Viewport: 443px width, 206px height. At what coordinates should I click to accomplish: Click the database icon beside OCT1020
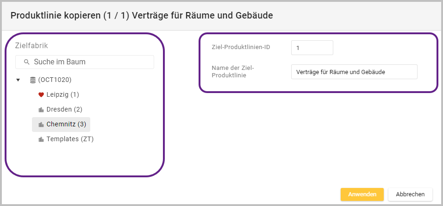pos(32,80)
